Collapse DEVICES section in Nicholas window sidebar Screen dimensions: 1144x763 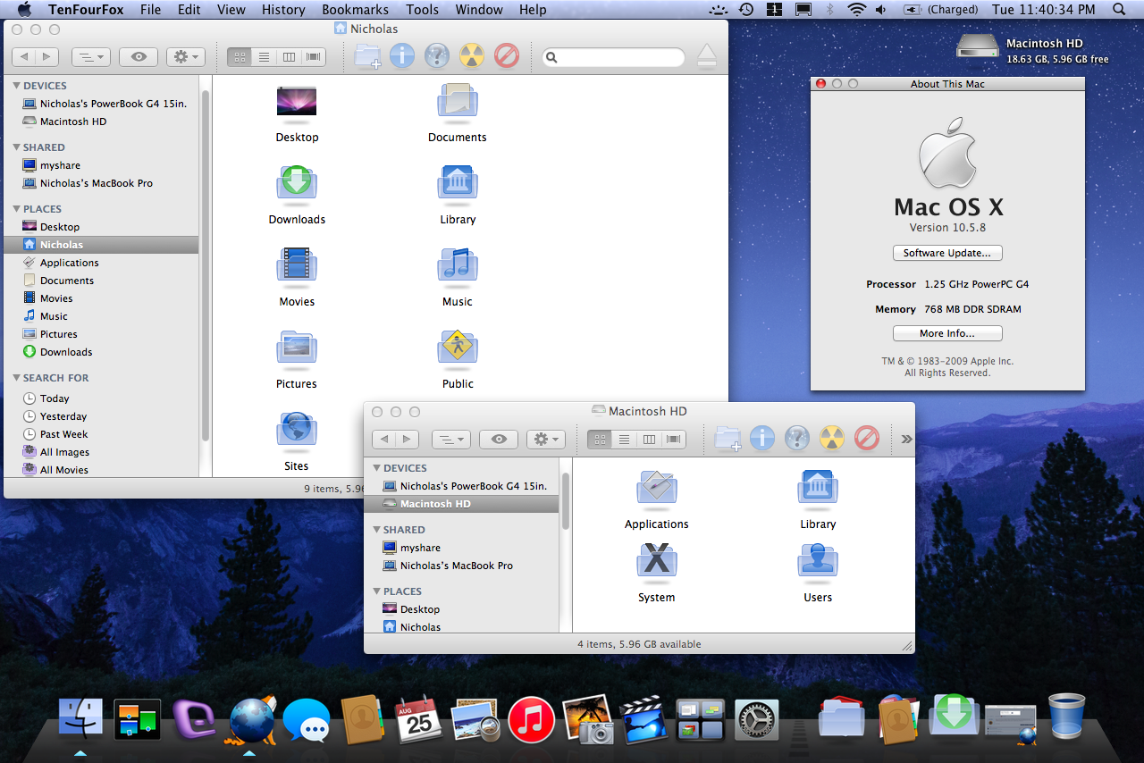(17, 86)
